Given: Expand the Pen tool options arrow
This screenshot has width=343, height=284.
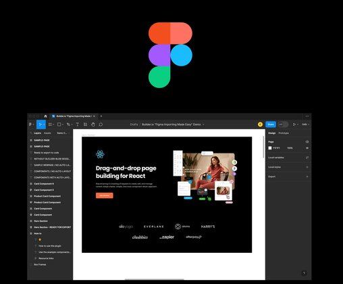Looking at the screenshot, I should tap(72, 124).
